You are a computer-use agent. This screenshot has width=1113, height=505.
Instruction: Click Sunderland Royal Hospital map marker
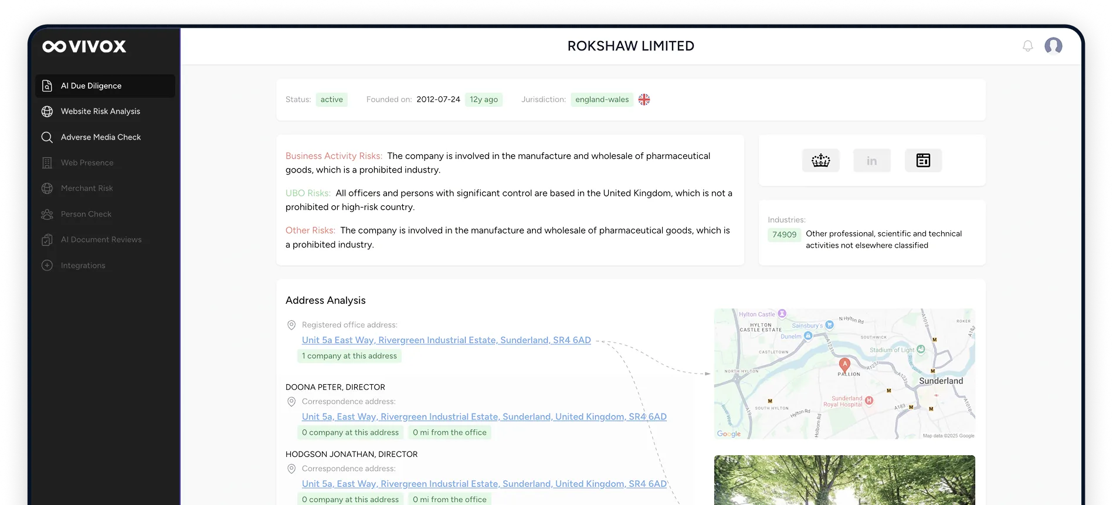tap(869, 401)
